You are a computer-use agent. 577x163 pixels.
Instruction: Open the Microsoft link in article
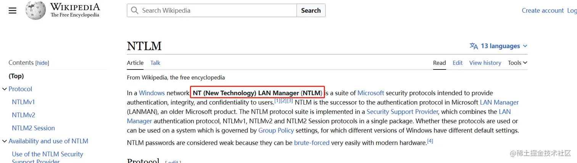(x=371, y=93)
